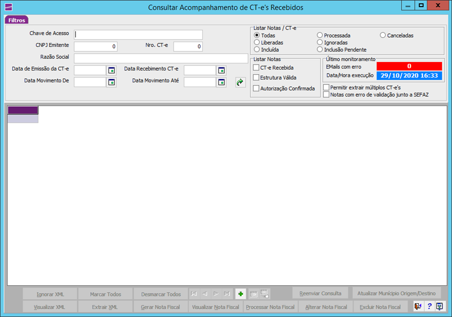Check the CT-e Recebida checkbox
The height and width of the screenshot is (317, 452).
pos(256,67)
